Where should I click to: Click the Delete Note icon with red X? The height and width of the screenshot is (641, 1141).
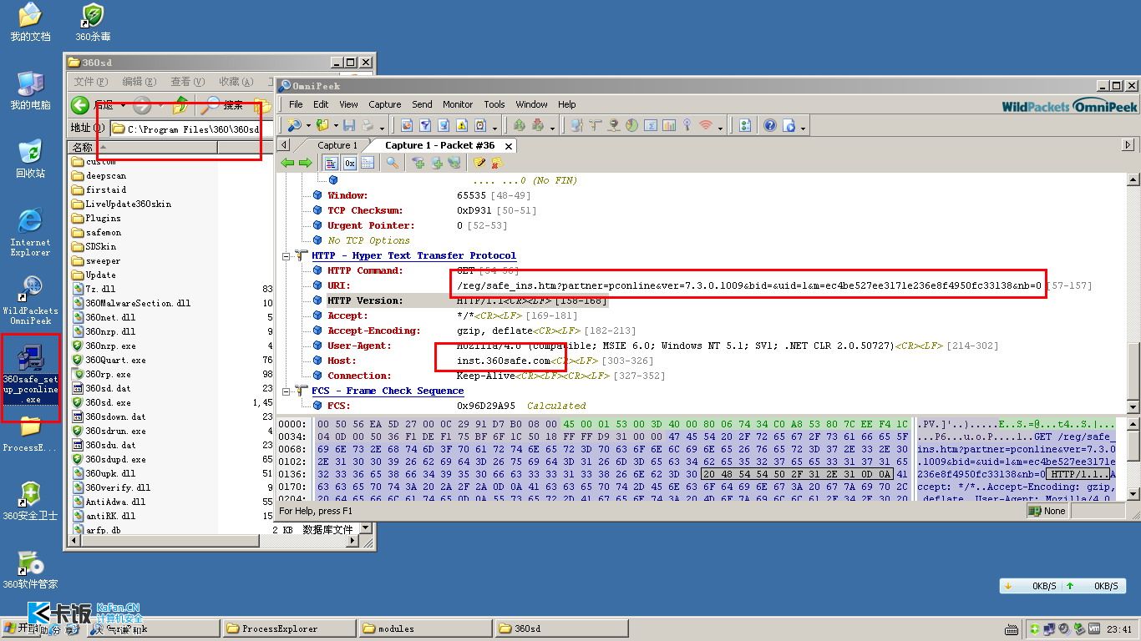[x=497, y=163]
